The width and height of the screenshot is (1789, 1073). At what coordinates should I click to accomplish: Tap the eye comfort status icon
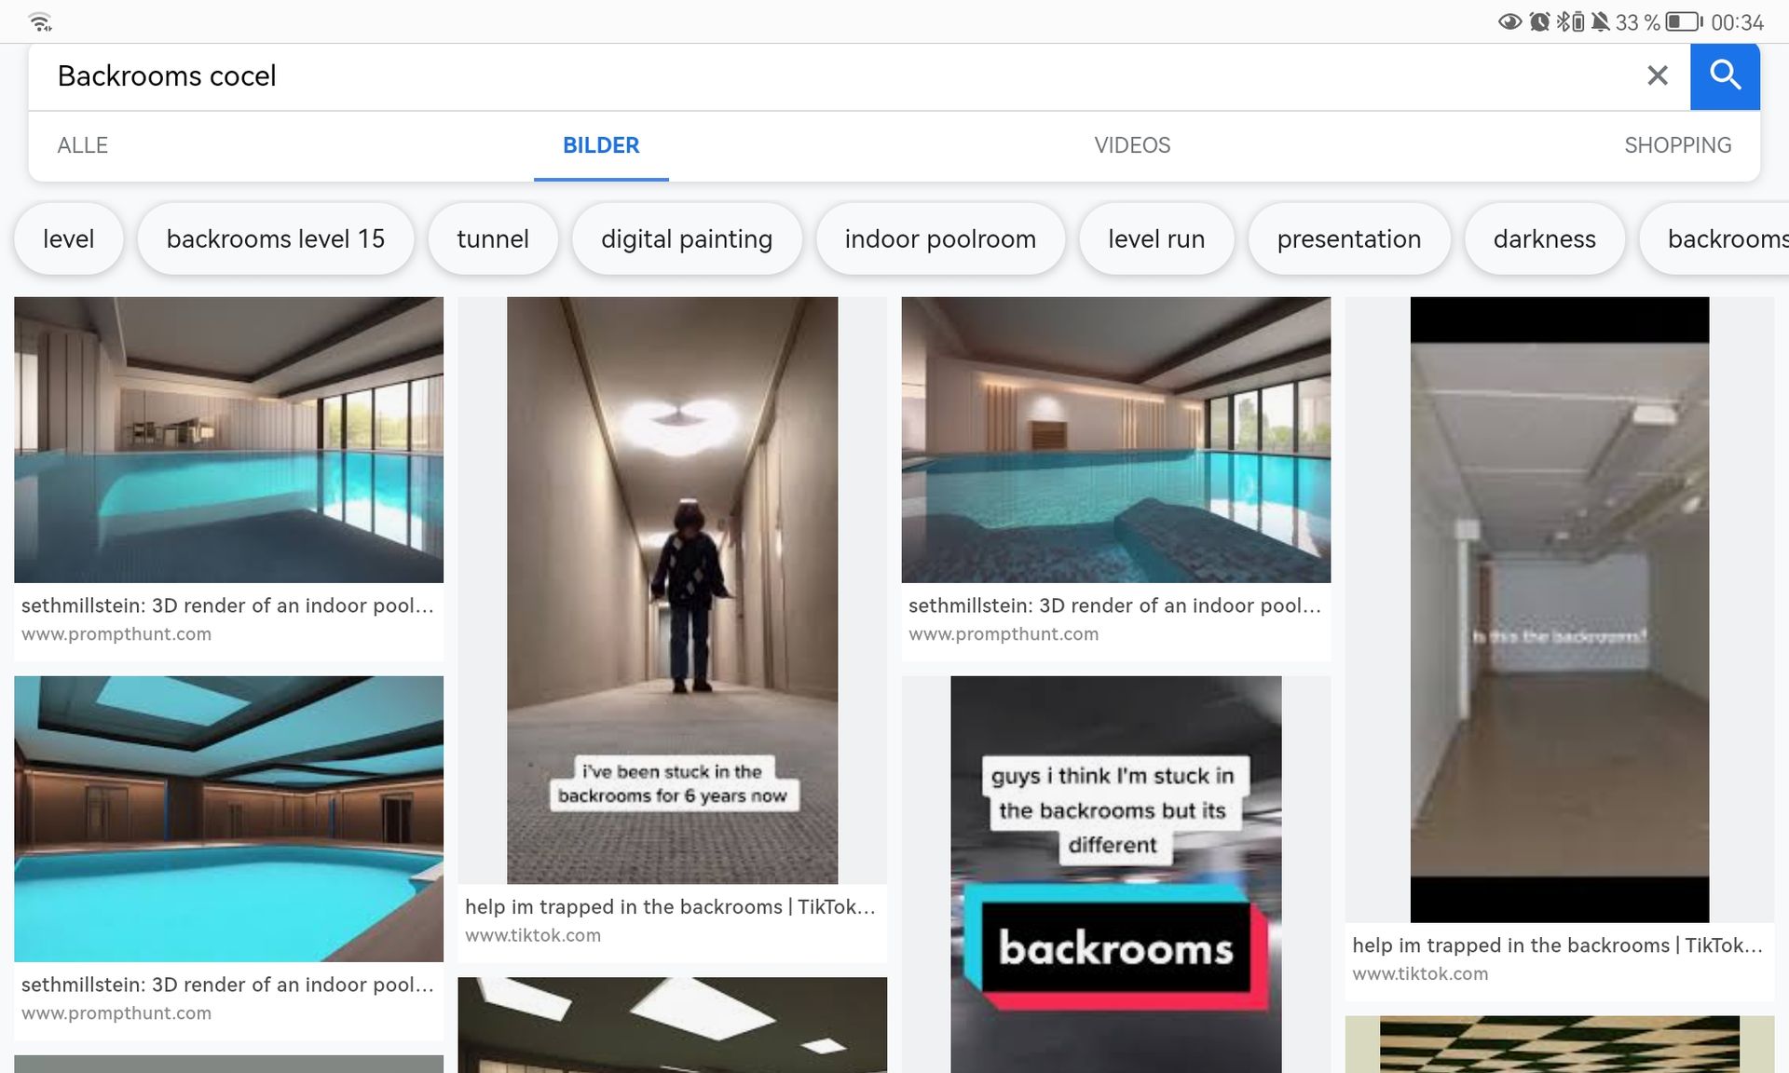coord(1509,21)
